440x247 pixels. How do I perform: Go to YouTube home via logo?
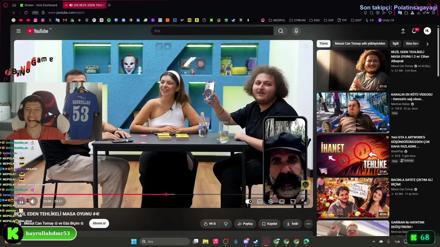pyautogui.click(x=38, y=31)
